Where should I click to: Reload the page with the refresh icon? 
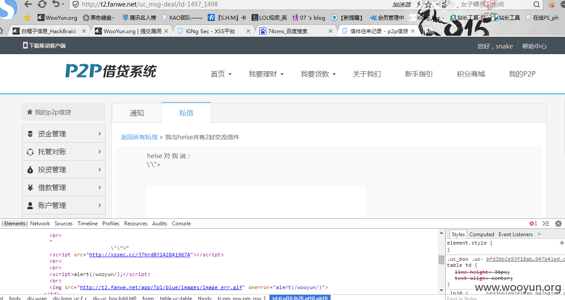coord(42,4)
